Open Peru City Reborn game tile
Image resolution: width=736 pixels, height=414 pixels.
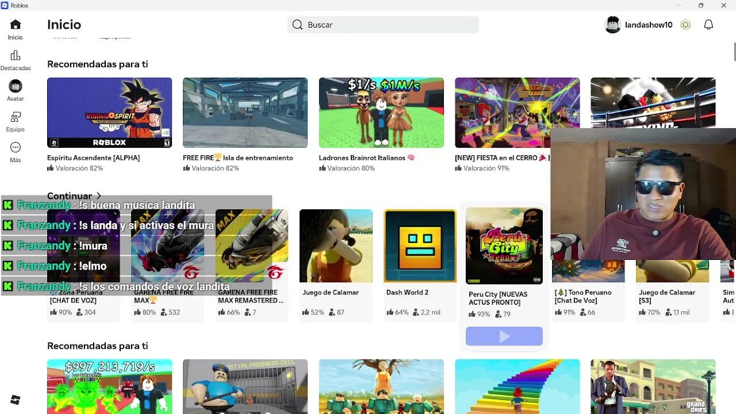504,246
